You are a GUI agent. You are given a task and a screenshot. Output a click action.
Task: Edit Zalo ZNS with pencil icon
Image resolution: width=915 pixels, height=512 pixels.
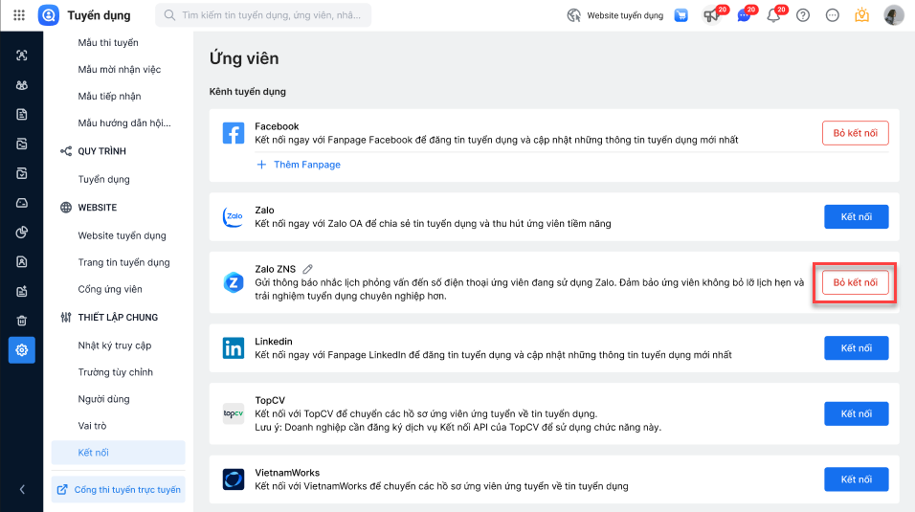(x=307, y=269)
